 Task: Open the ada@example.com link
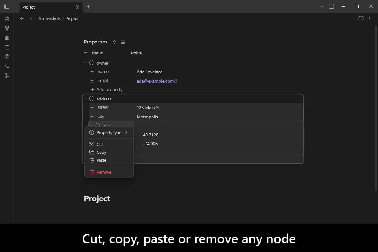155,81
